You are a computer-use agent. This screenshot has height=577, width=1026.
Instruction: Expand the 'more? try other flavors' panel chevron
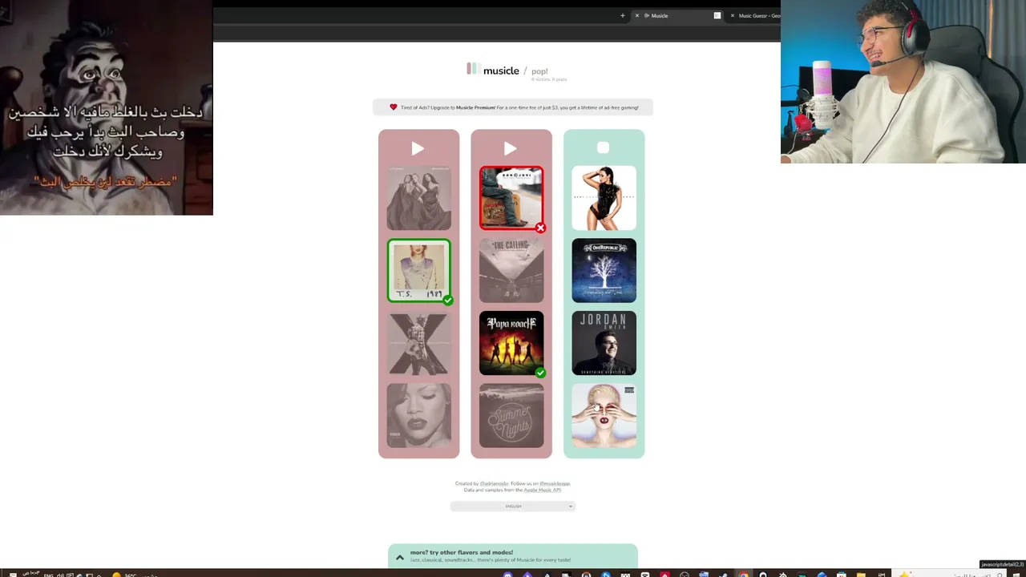coord(400,557)
